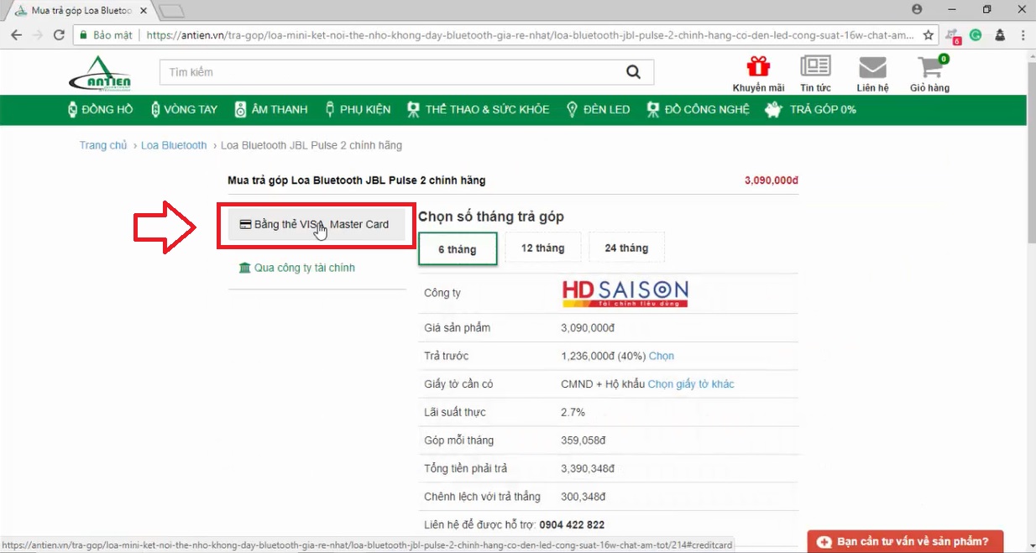Screen dimensions: 1036x553
Task: Click the Liên hệ envelope icon
Action: tap(872, 67)
